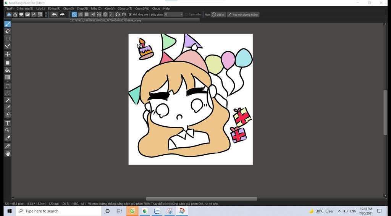The width and height of the screenshot is (391, 216).
Task: Select the Eyedropper tool
Action: click(x=8, y=146)
